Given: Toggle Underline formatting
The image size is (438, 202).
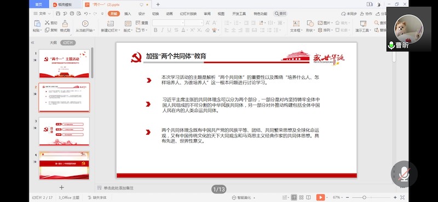Looking at the screenshot, I should (169, 30).
